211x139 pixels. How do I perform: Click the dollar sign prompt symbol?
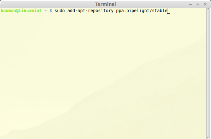tap(51, 11)
